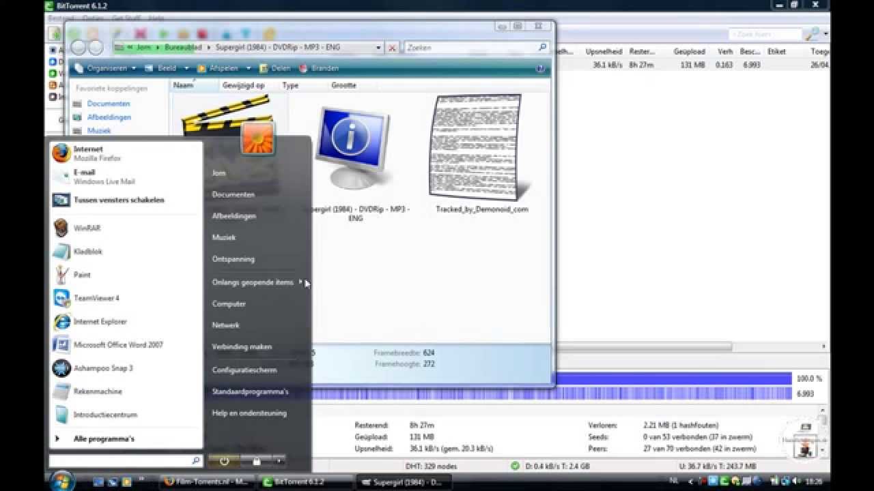The height and width of the screenshot is (491, 874).
Task: Open Standaardprogramma's from Start menu
Action: click(250, 391)
